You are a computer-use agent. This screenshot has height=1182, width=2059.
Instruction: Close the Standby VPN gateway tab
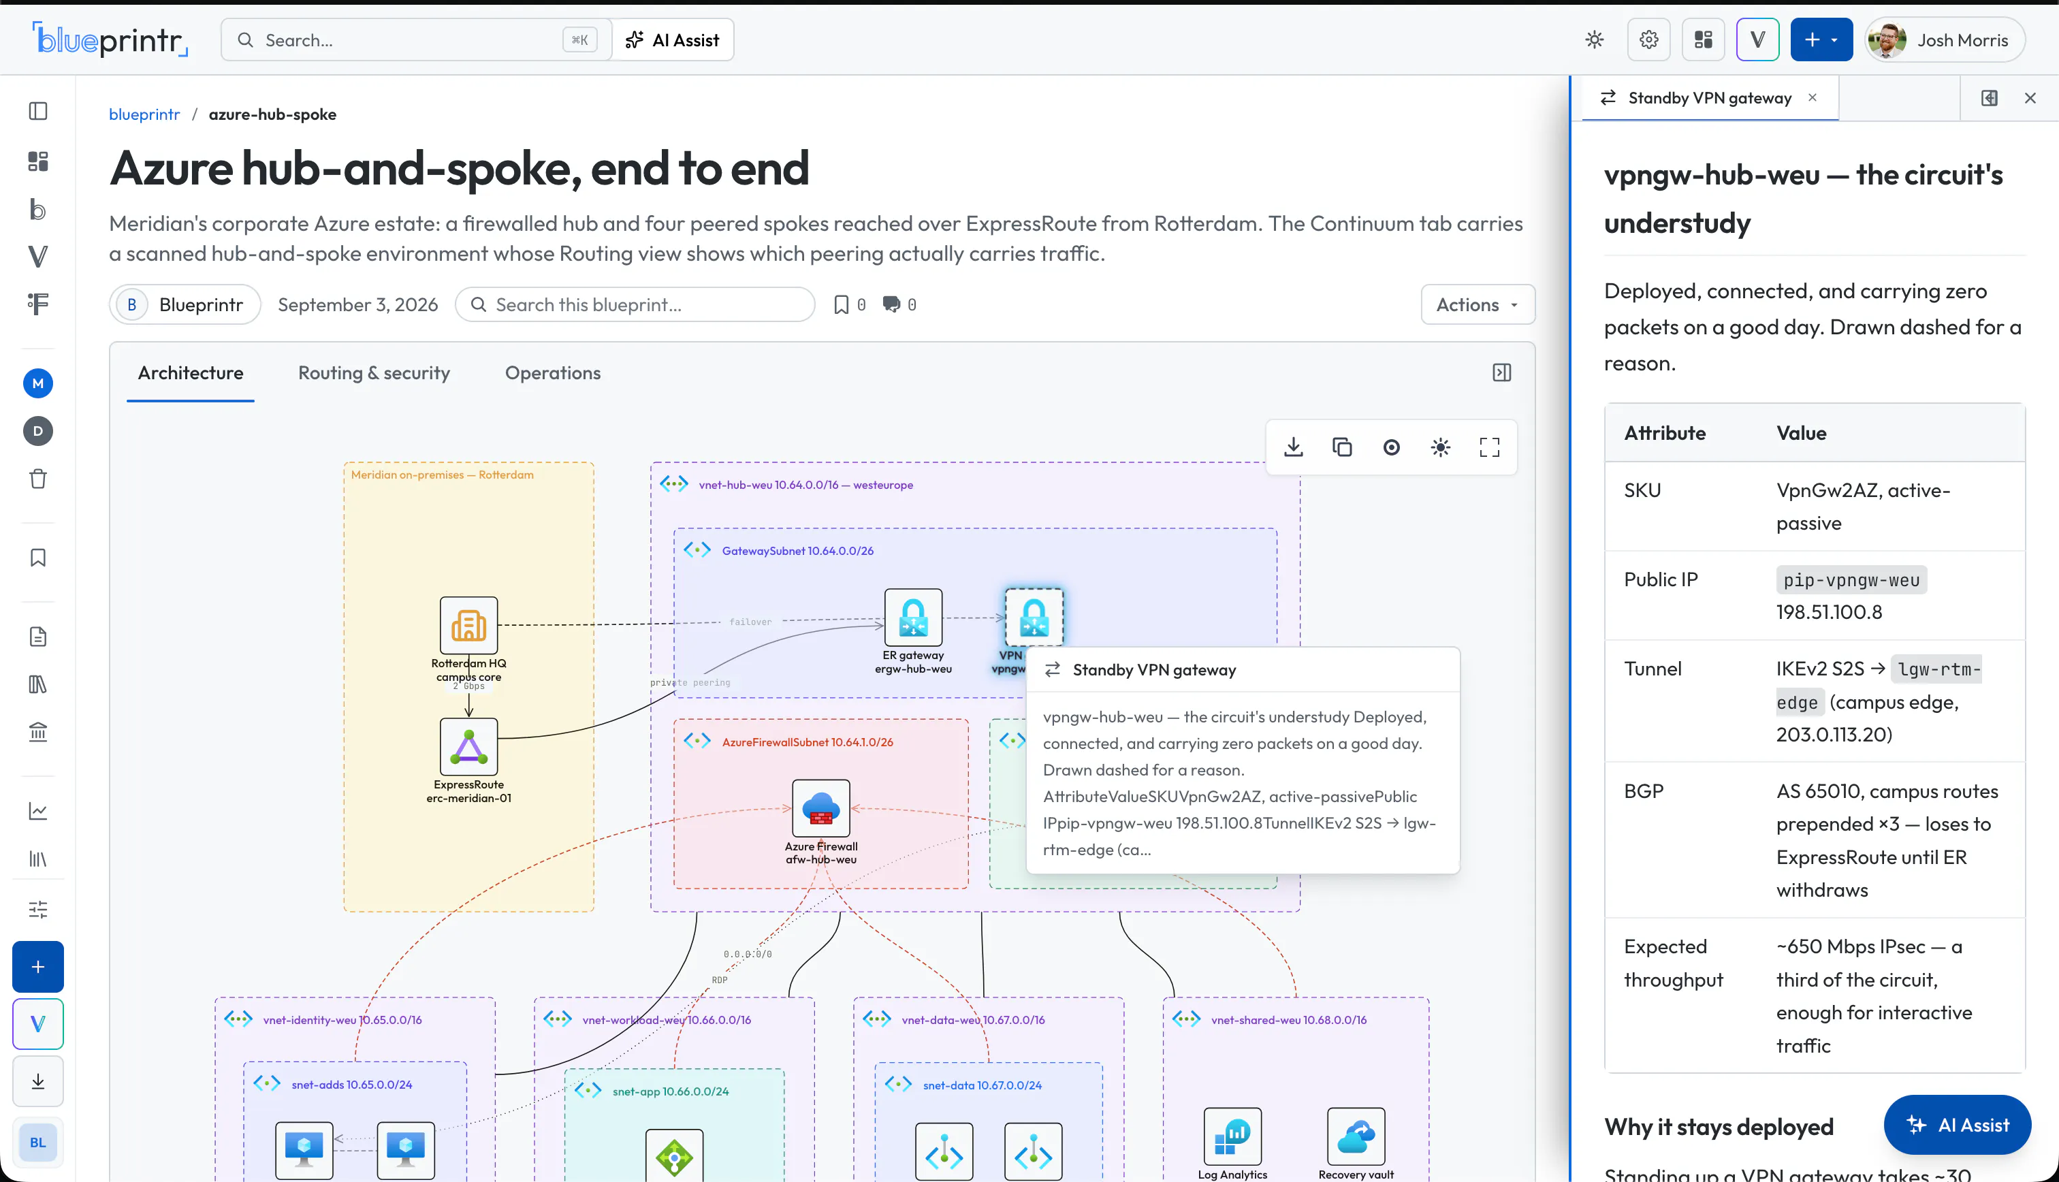coord(1813,97)
